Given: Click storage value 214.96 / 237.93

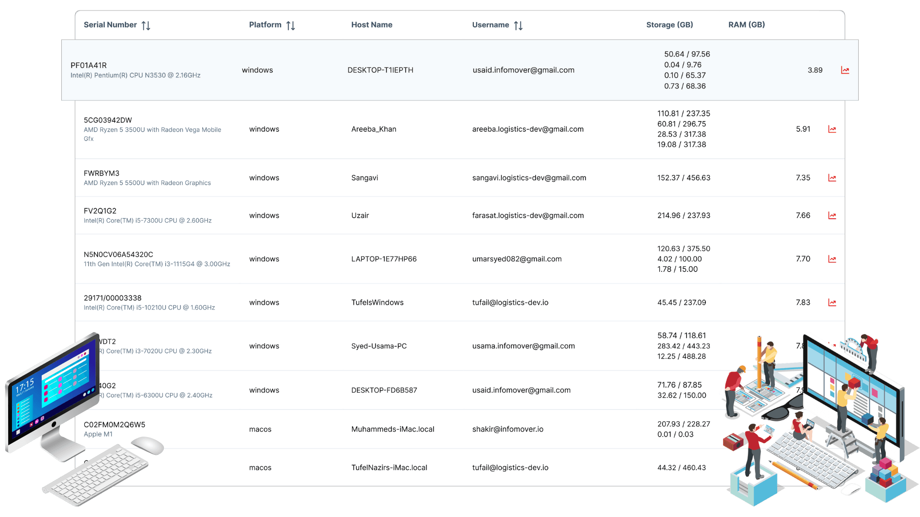Looking at the screenshot, I should (684, 216).
